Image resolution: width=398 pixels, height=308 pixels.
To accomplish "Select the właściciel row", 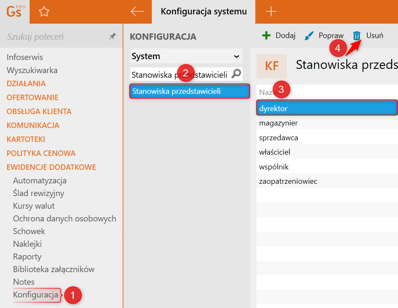I will pyautogui.click(x=327, y=152).
